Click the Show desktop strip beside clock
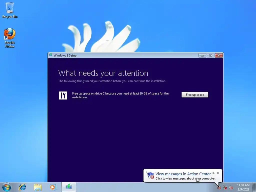256x192 pixels. tap(254, 187)
